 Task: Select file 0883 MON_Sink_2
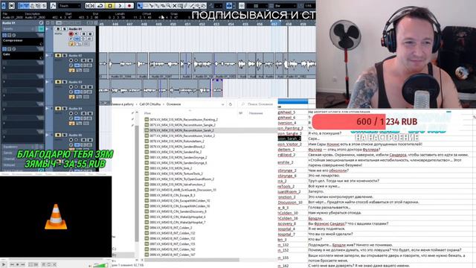tap(168, 168)
